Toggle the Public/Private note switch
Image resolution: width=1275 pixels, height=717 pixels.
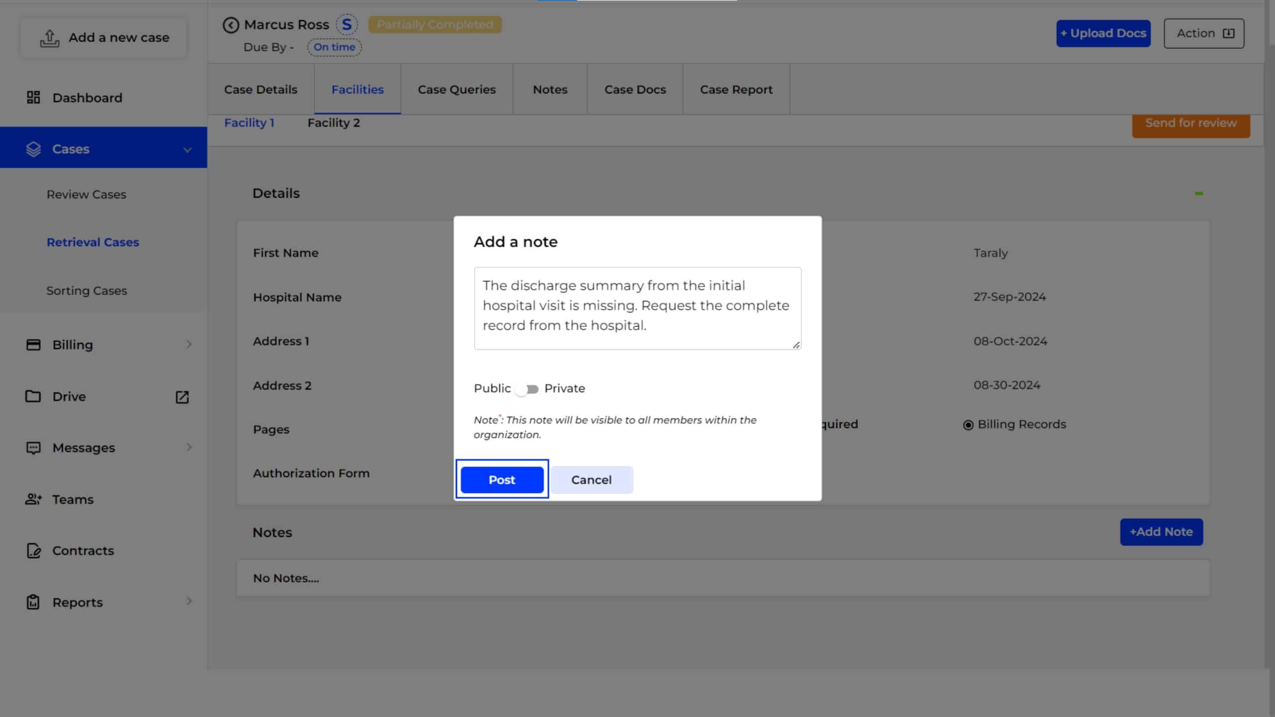click(527, 389)
